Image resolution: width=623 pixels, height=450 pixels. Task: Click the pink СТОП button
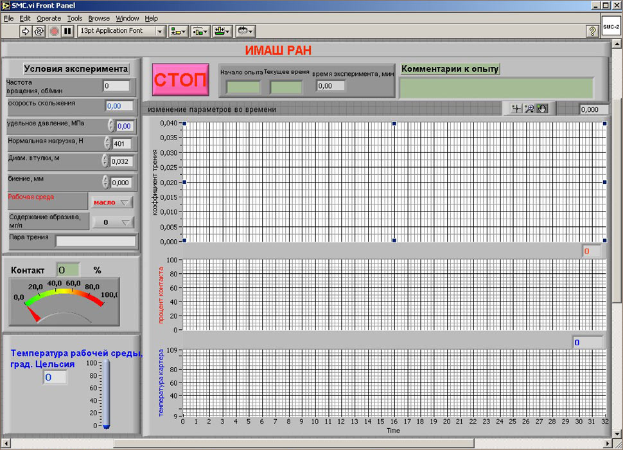pyautogui.click(x=180, y=80)
